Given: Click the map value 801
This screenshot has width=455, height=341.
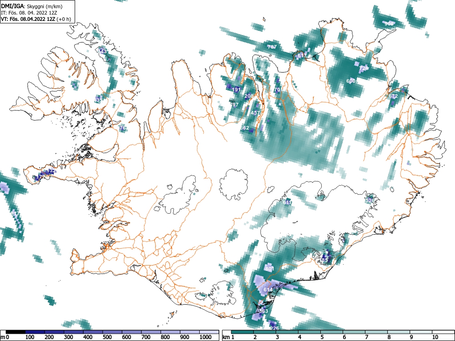Looking at the screenshot, I should pos(269,269).
